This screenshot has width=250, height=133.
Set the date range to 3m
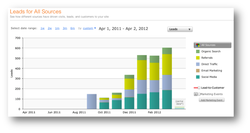[65, 28]
